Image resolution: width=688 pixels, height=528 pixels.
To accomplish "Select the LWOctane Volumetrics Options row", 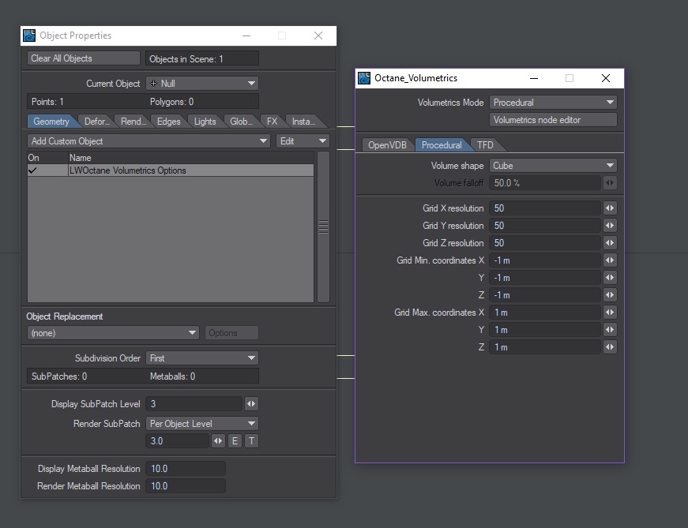I will 171,170.
